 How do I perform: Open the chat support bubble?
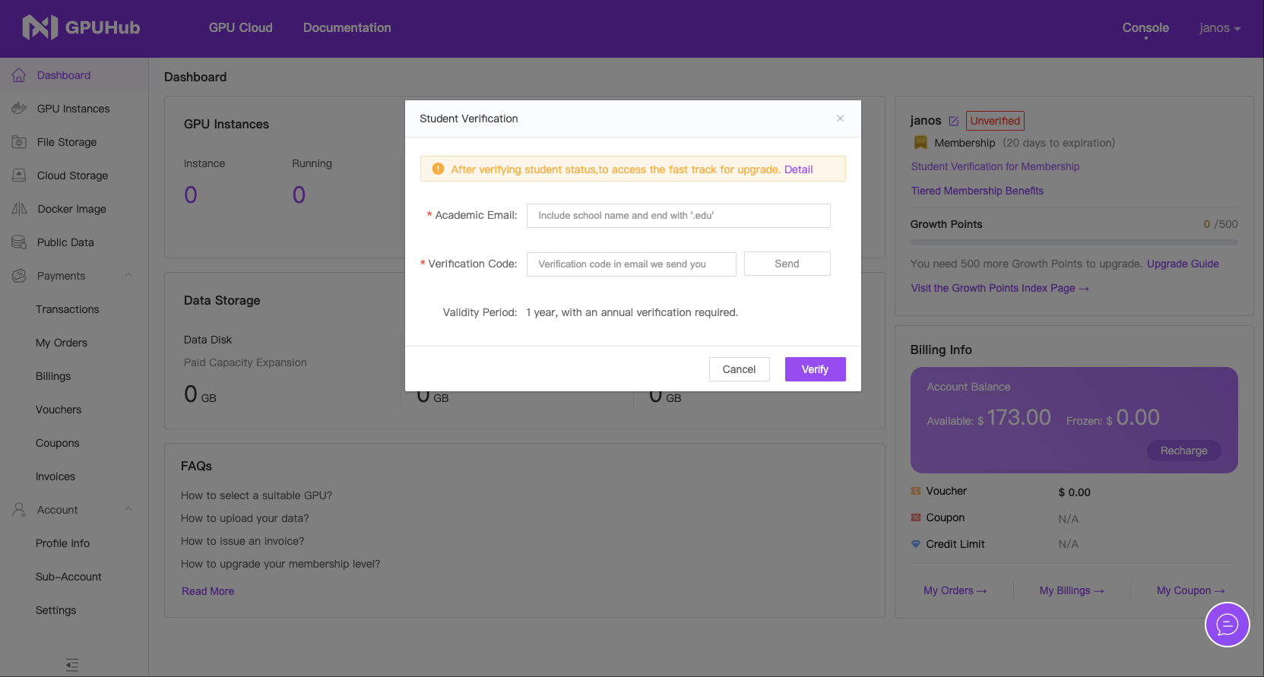tap(1227, 625)
